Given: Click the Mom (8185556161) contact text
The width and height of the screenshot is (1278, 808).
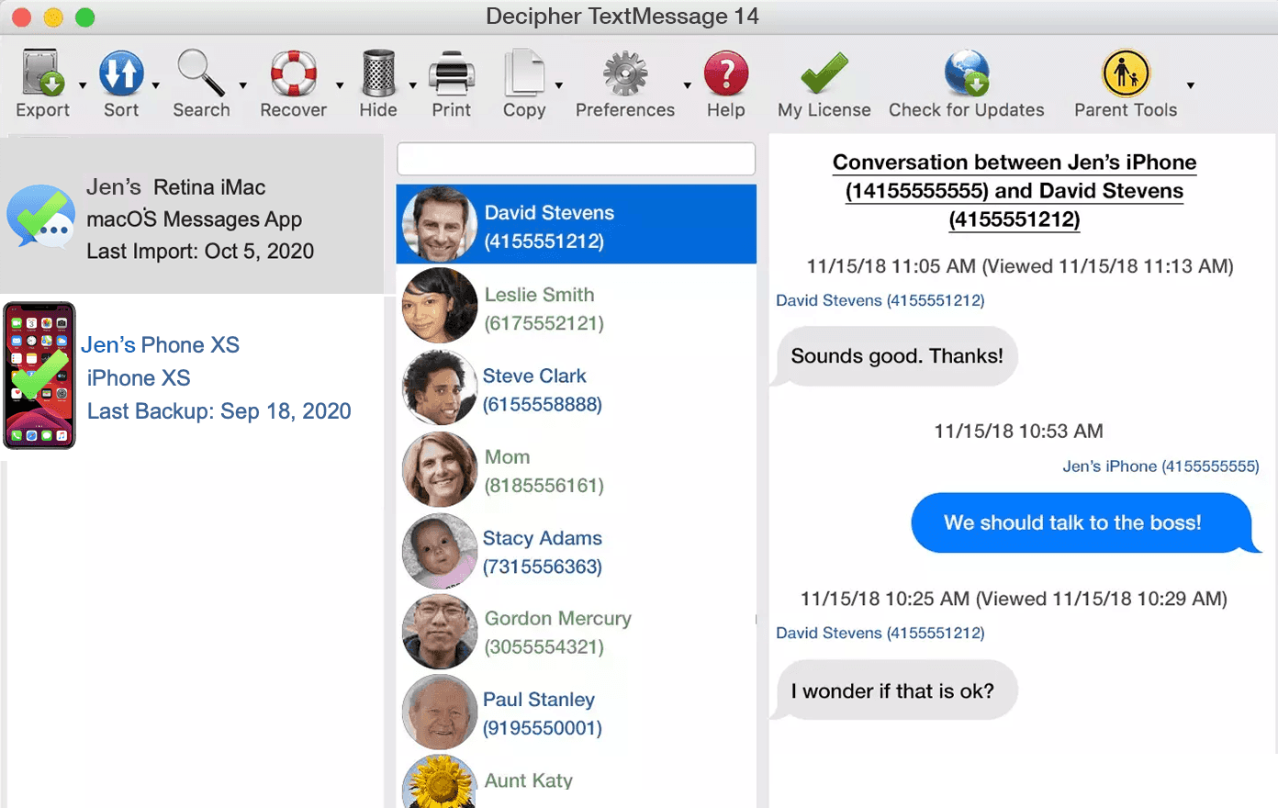Looking at the screenshot, I should pyautogui.click(x=544, y=471).
